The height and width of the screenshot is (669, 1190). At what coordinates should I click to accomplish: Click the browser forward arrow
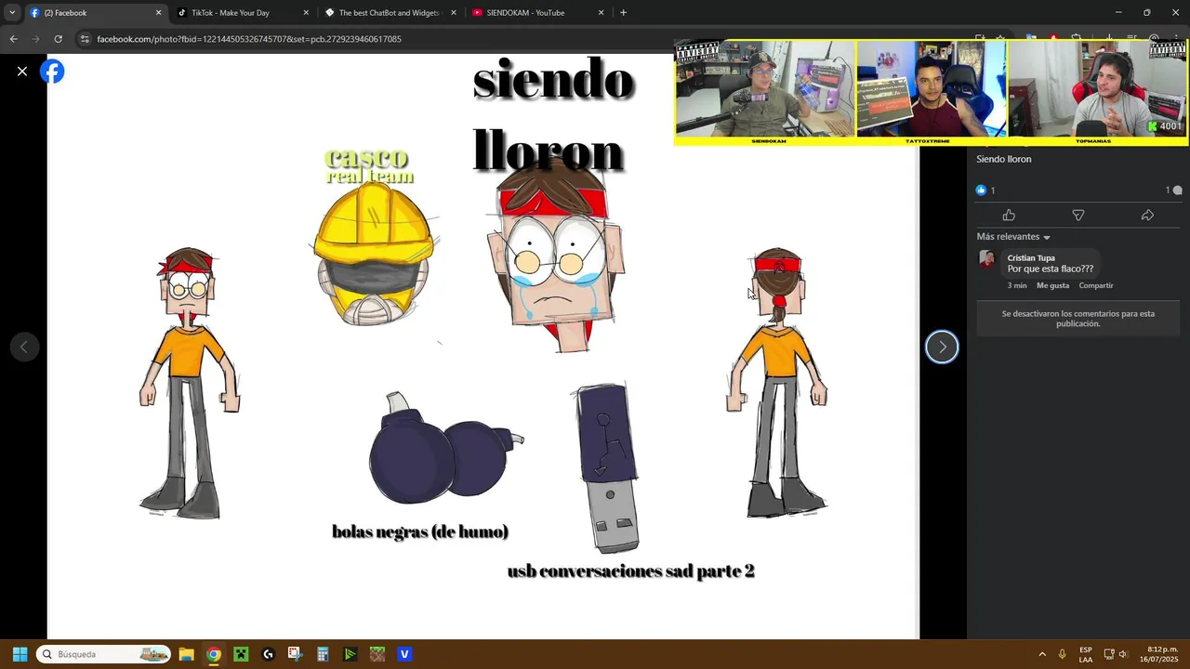pos(35,39)
